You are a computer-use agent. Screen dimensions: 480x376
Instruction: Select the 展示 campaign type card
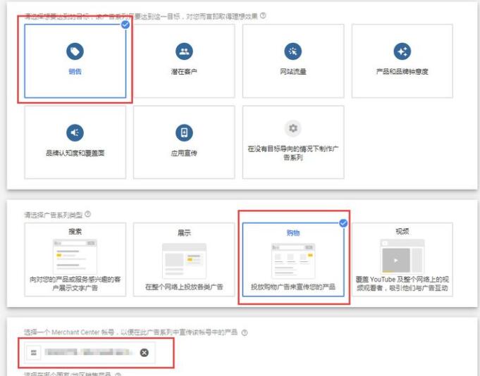pos(184,259)
